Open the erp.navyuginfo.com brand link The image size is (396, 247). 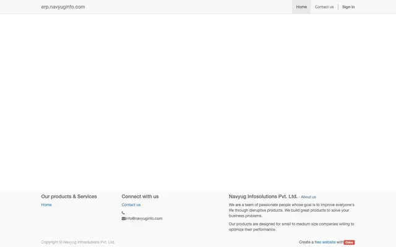(63, 7)
